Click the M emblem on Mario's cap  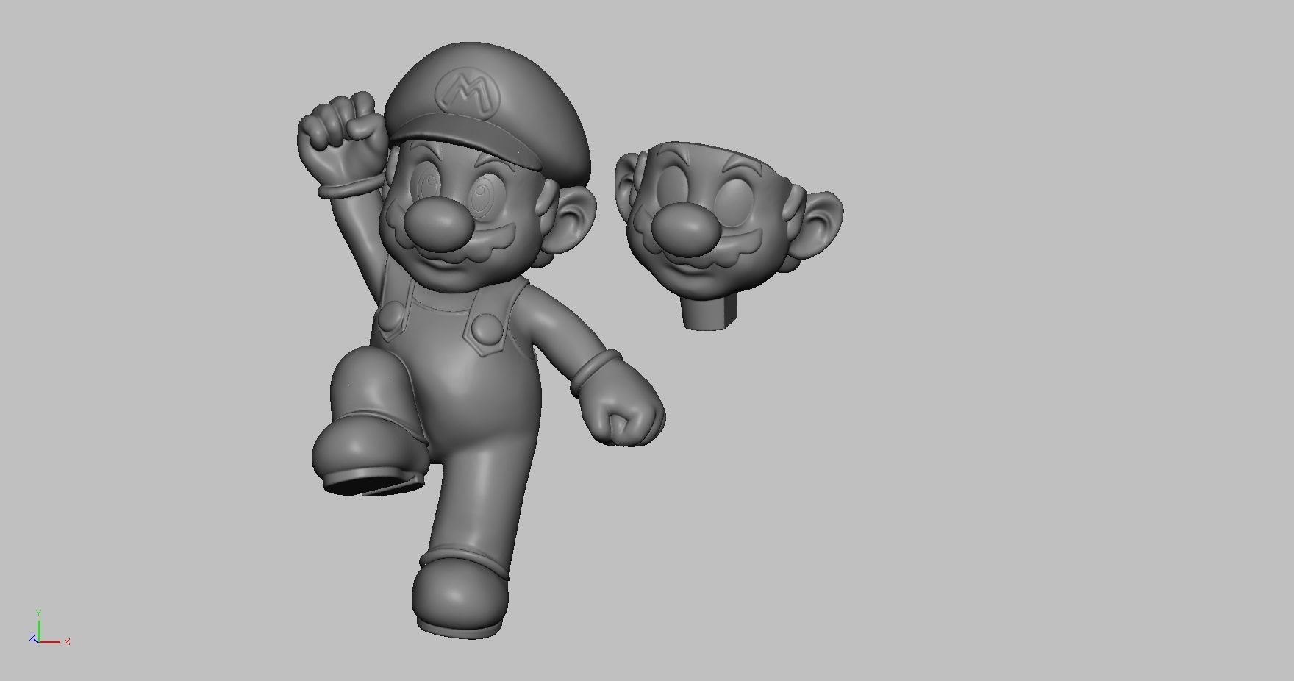(x=467, y=93)
